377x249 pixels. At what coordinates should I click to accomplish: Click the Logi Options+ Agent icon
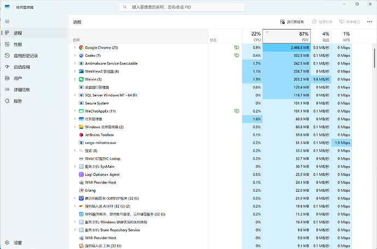(81, 175)
